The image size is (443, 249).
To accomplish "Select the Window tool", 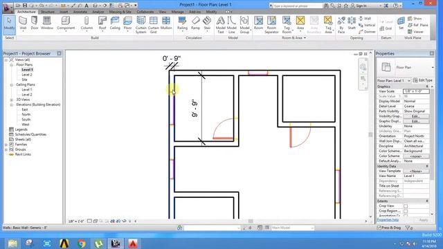I will tap(47, 24).
